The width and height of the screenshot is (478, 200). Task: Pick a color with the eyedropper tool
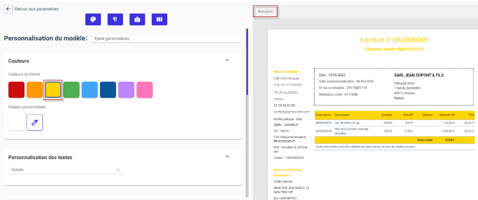35,123
